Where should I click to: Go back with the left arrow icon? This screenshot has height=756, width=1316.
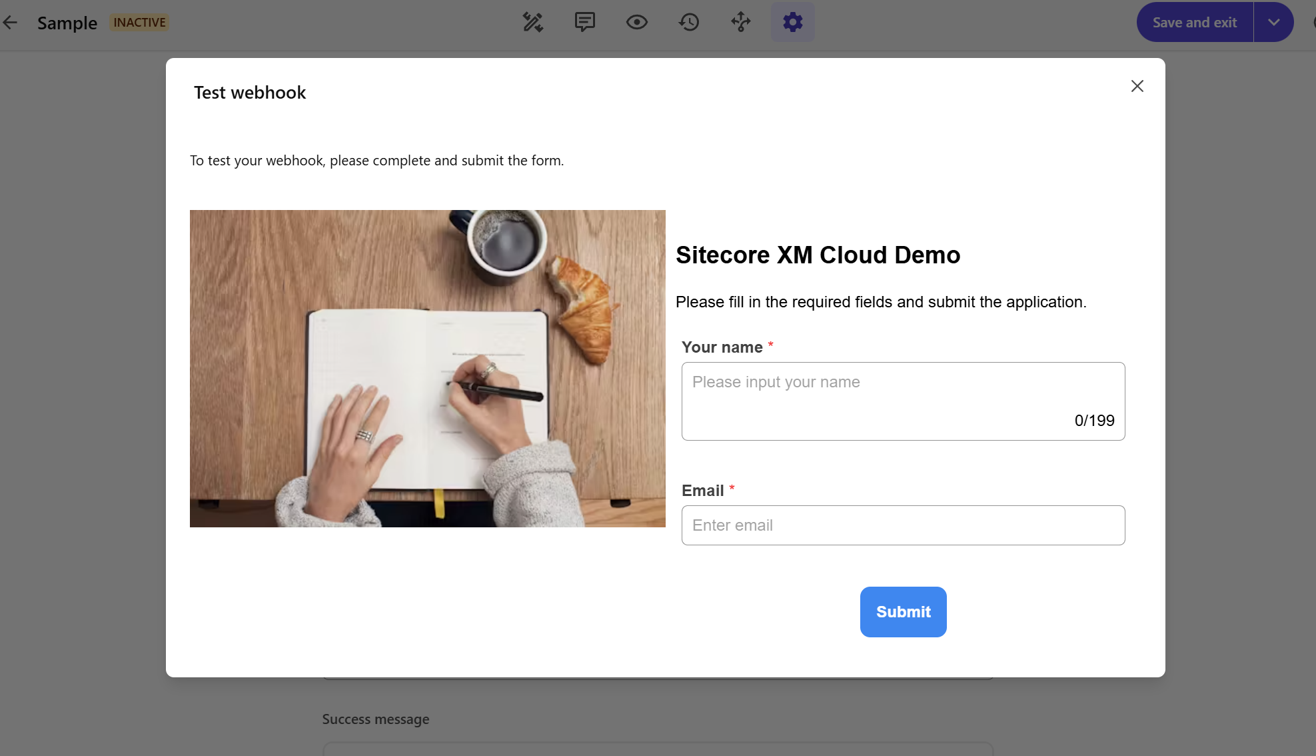coord(10,23)
